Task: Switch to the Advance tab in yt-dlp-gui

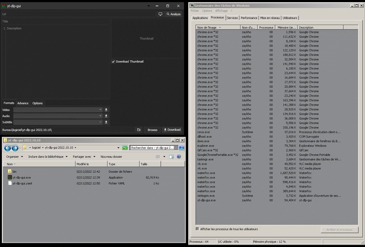Action: (23, 103)
